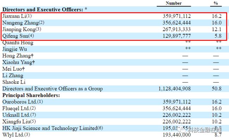Viewport: 229px width, 140px height.
Task: Select the "Directors and Executive Officers:" heading
Action: pos(43,9)
